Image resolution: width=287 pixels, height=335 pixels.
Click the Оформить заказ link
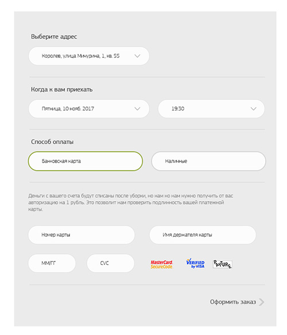click(x=233, y=302)
